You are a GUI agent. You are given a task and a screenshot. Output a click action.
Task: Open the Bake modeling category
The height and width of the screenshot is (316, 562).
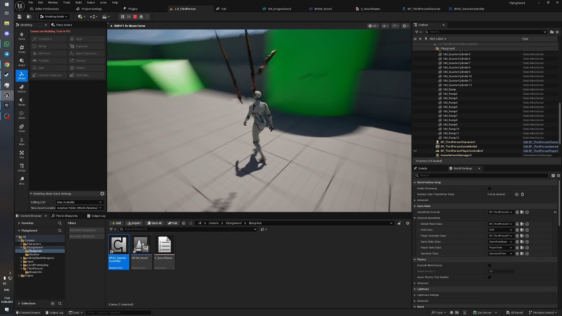coord(22,141)
